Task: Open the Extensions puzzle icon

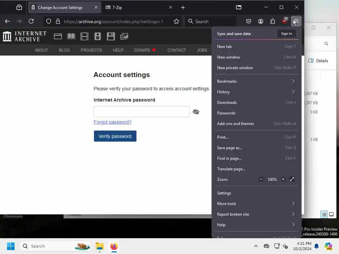Action: [x=273, y=21]
